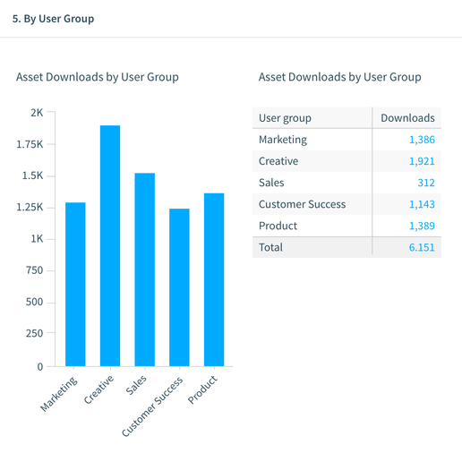Click the table title 'Asset Downloads by User Group'
This screenshot has width=462, height=462.
click(x=339, y=77)
